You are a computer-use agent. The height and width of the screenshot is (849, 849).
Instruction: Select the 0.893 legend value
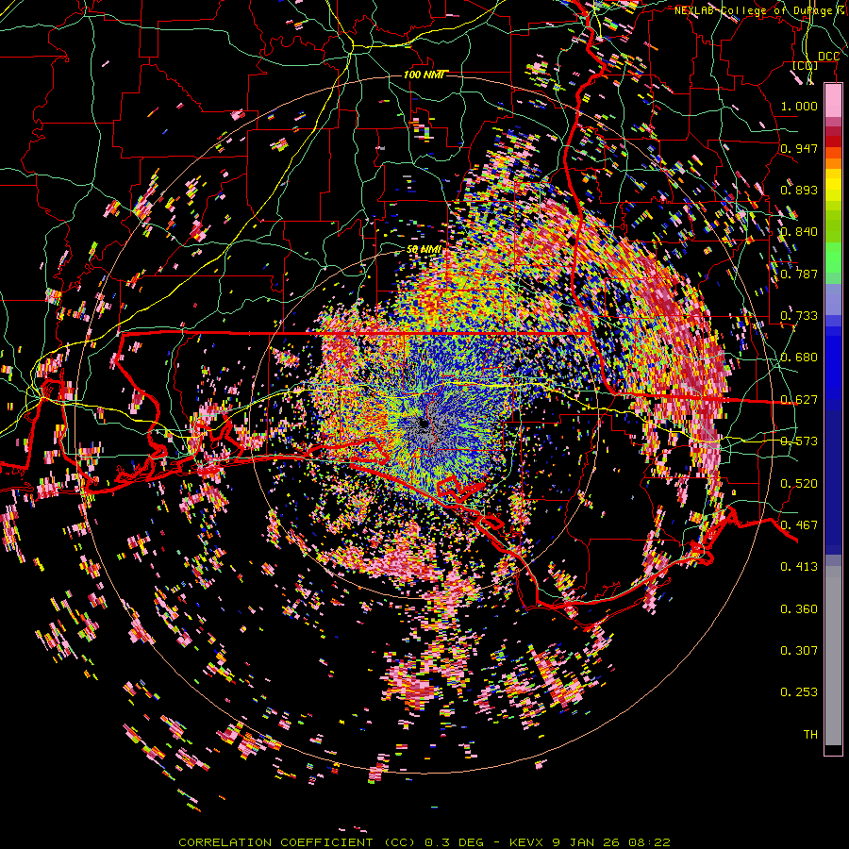(799, 190)
